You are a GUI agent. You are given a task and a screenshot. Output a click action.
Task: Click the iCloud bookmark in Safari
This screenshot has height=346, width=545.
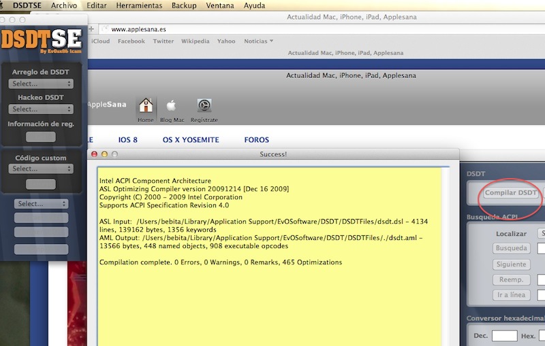(100, 41)
